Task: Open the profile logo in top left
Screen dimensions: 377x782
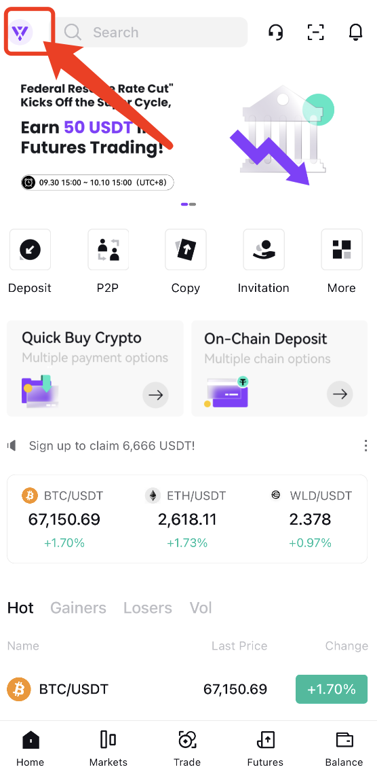Action: point(21,33)
